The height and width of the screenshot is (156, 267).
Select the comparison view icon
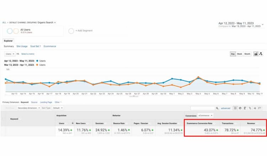[250, 108]
